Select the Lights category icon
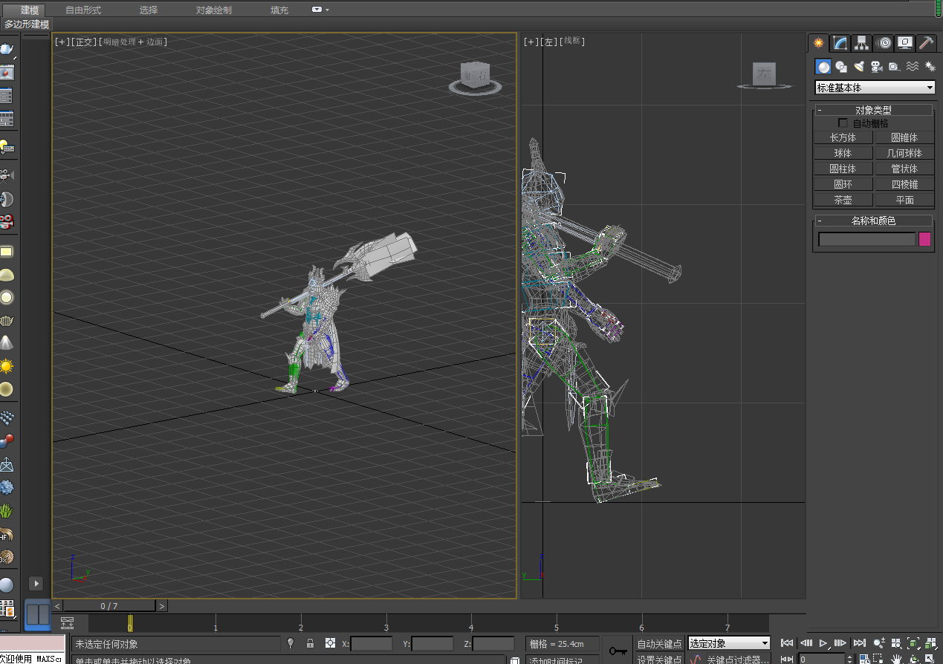This screenshot has width=943, height=664. click(x=859, y=67)
